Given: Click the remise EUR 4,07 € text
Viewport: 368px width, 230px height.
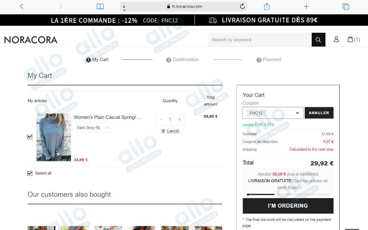Looking at the screenshot, I should (258, 124).
